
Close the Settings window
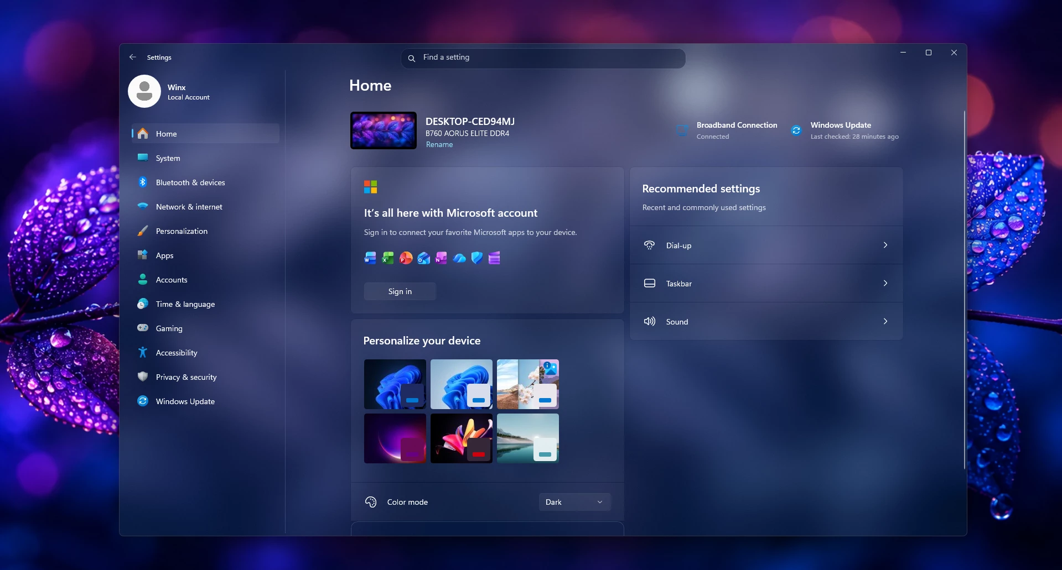pos(954,53)
